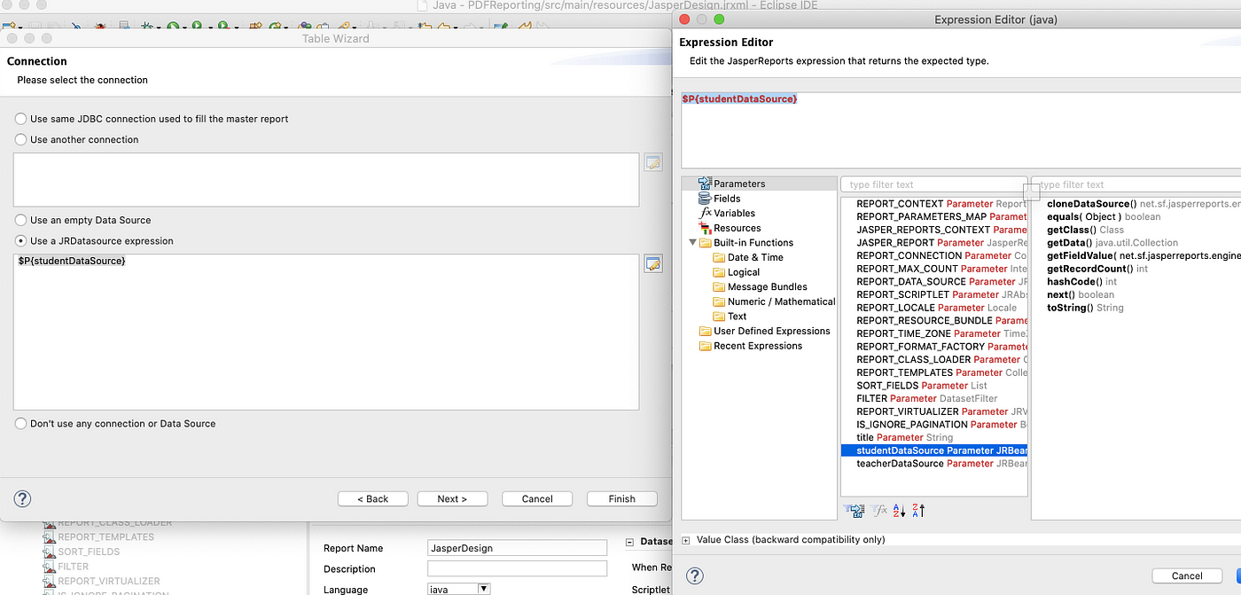Cancel the Expression Editor dialog
The image size is (1241, 595).
(x=1187, y=575)
